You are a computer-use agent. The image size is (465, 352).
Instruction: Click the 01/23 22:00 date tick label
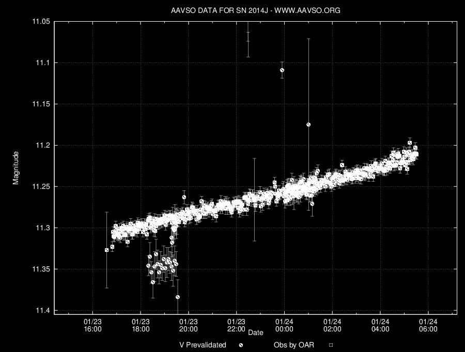click(x=236, y=325)
